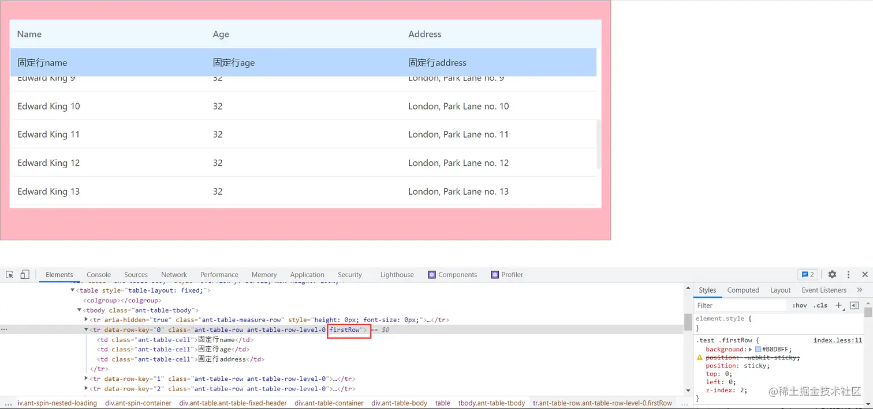Open the Memory tab
Viewport: 873px width, 409px height.
click(x=264, y=275)
